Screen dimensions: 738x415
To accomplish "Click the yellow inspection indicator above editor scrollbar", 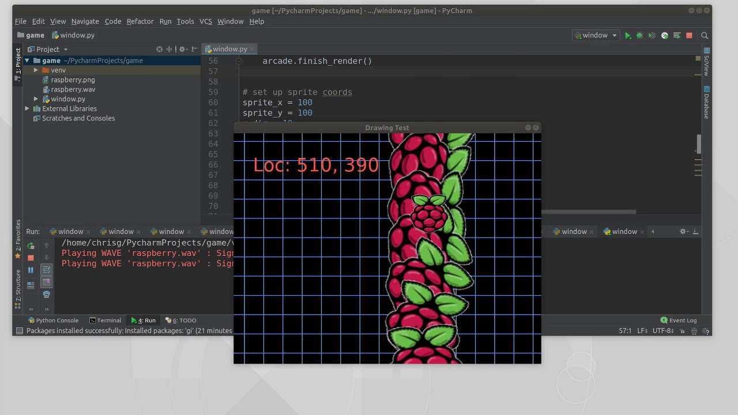I will (x=698, y=58).
